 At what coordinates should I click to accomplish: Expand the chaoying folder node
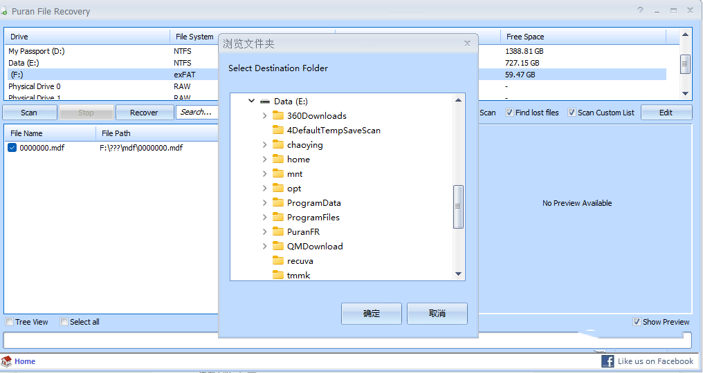pos(264,144)
